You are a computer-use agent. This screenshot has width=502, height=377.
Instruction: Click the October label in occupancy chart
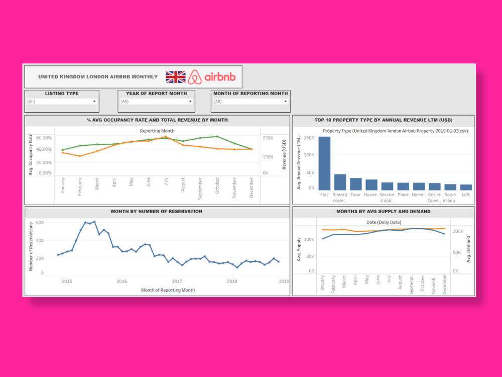pos(217,185)
